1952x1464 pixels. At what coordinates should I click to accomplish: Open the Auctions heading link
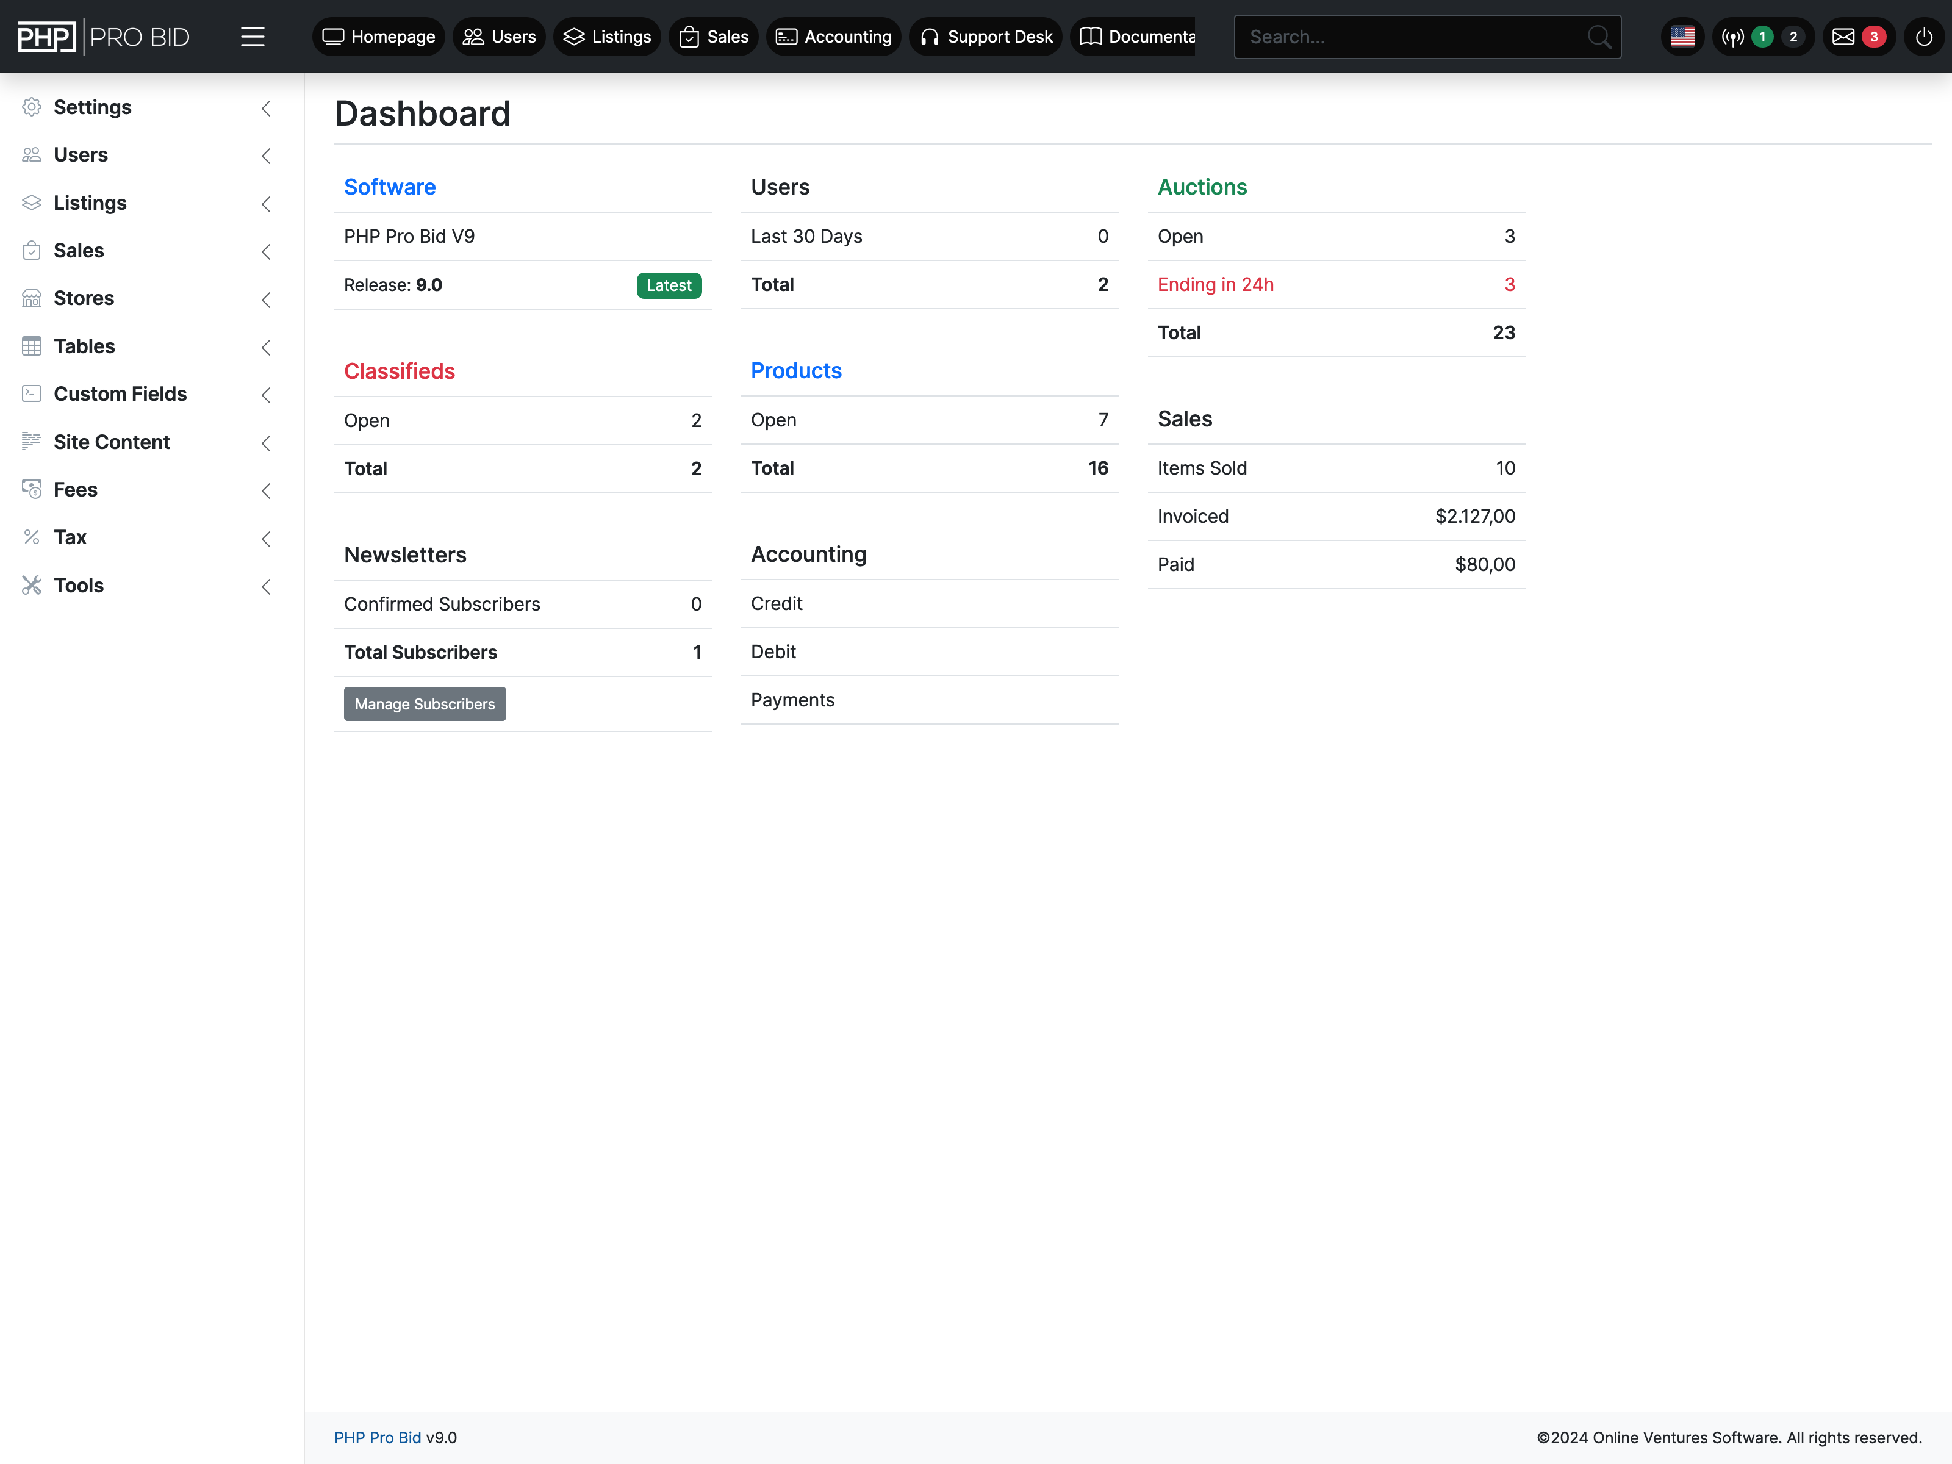click(1202, 187)
